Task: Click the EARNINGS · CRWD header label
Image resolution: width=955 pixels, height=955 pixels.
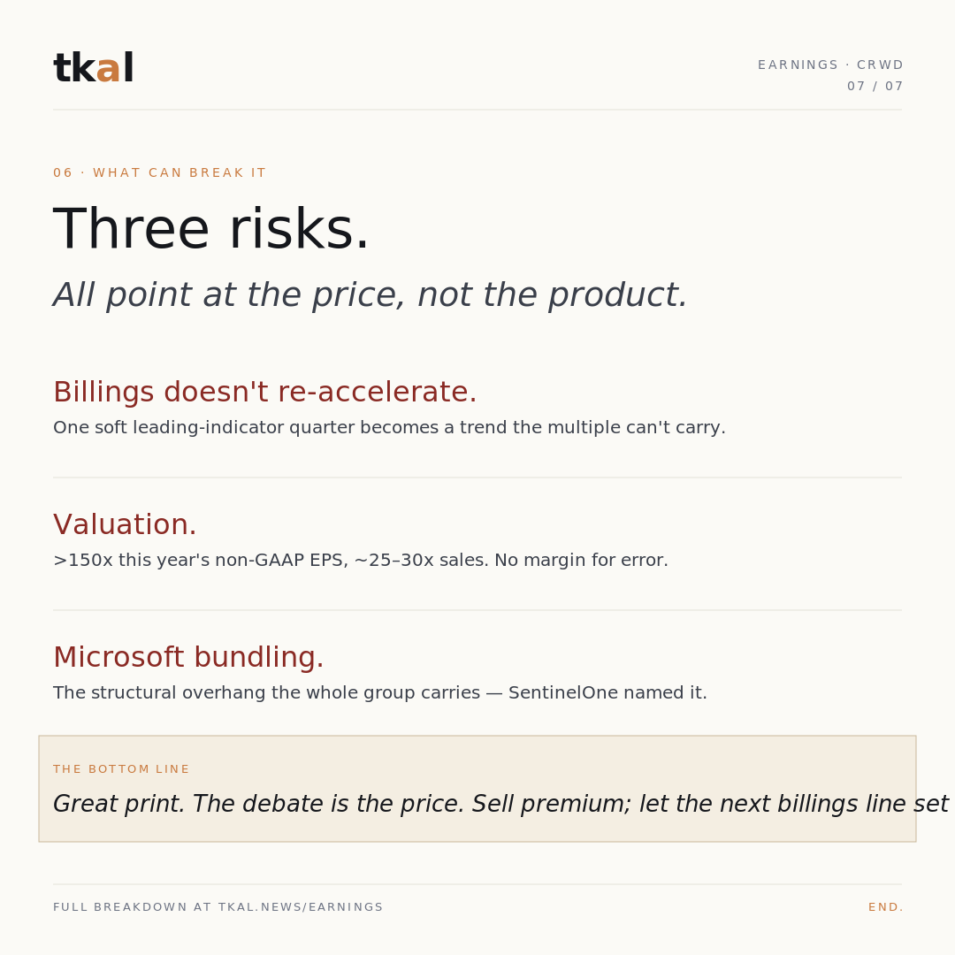Action: coord(830,65)
